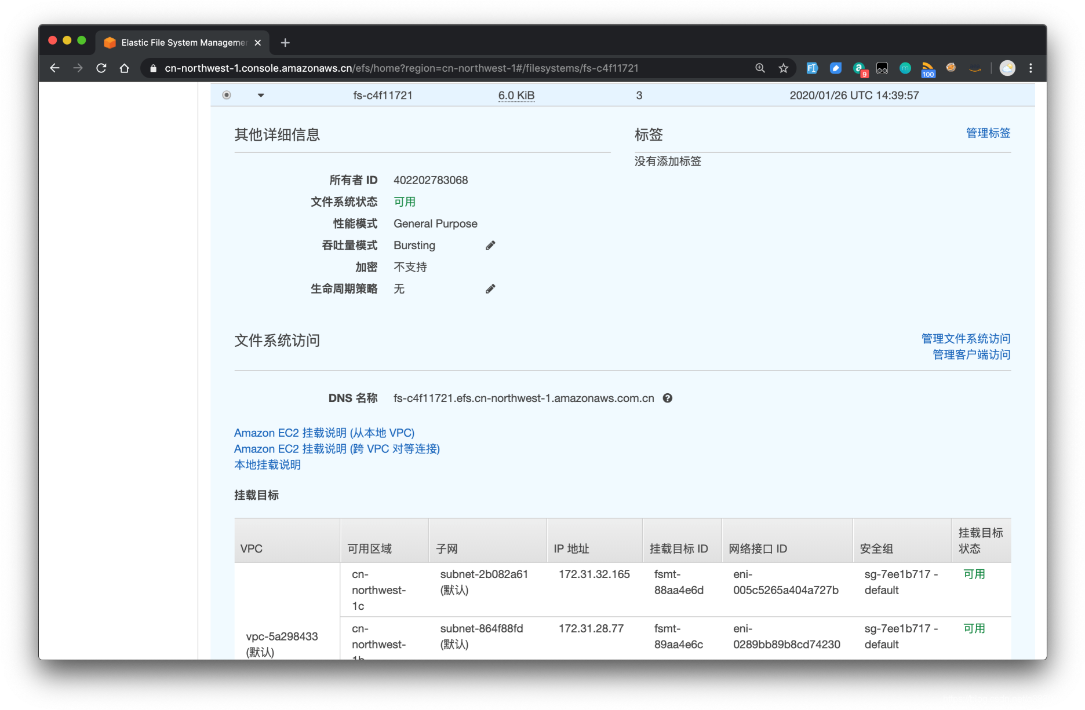The width and height of the screenshot is (1085, 710).
Task: Collapse the fs-c4f11721 details row
Action: click(x=260, y=95)
